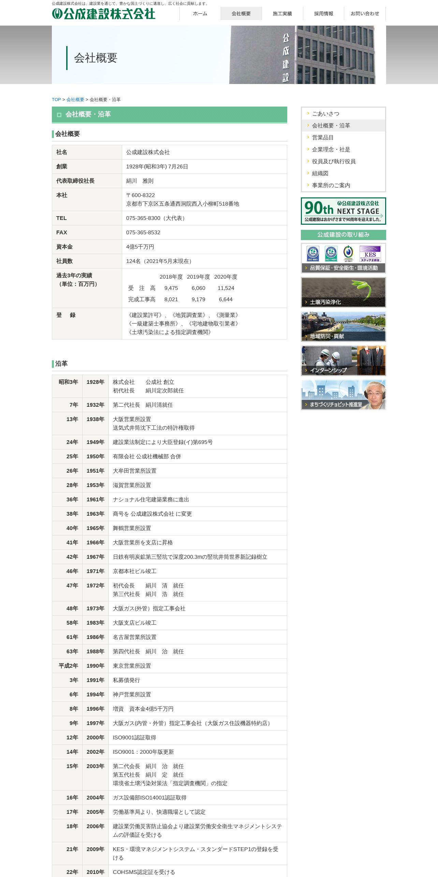
Task: Click the 東京営業所設置 history entry
Action: (132, 666)
